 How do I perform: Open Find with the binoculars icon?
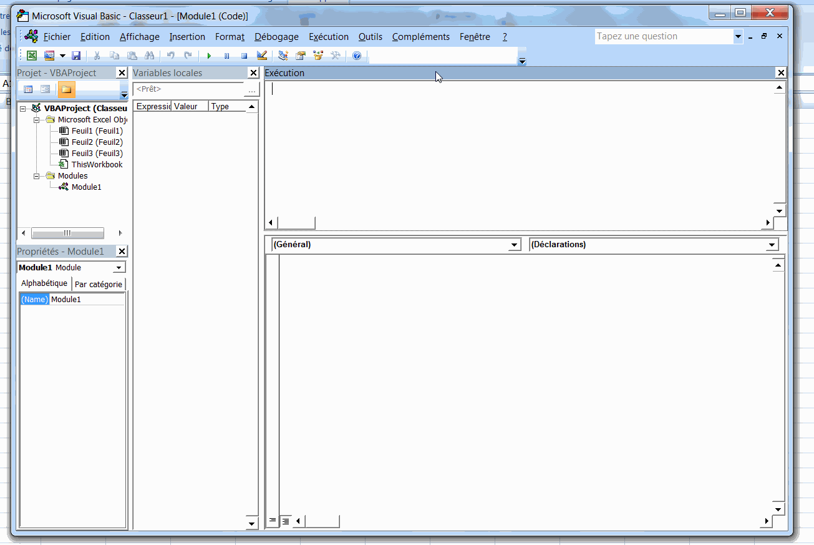click(149, 56)
